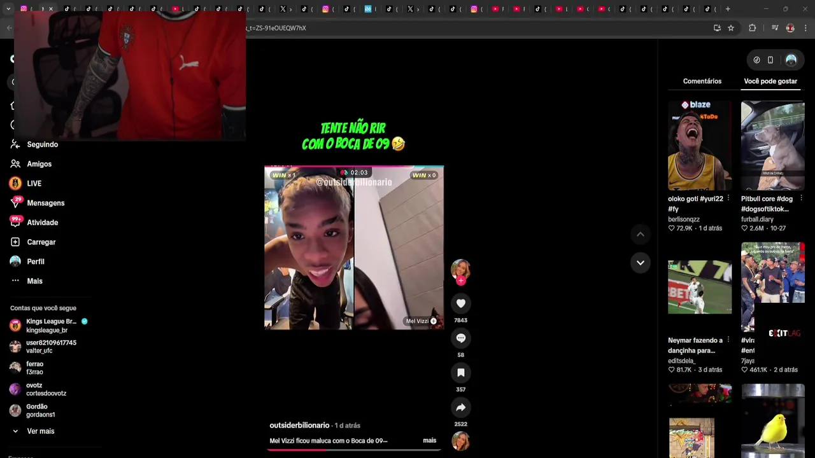Open the sound disc avatar below share
The width and height of the screenshot is (815, 458).
[x=461, y=441]
